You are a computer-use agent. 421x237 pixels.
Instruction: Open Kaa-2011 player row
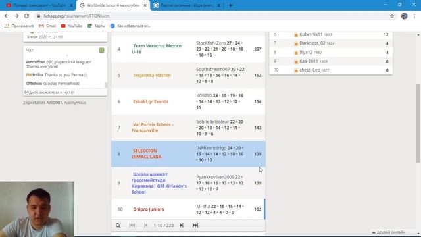pyautogui.click(x=331, y=61)
